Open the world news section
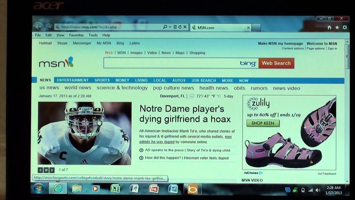Screen dimensions: 355x200 pos(78,87)
